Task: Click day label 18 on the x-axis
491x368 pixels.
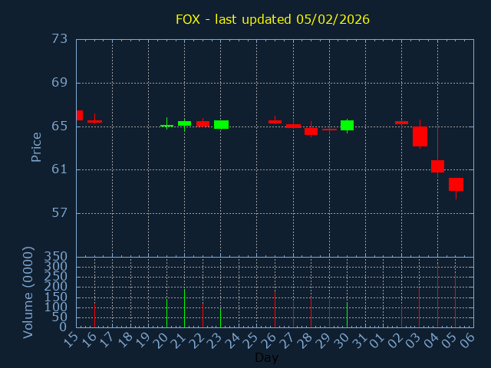Action: (126, 340)
